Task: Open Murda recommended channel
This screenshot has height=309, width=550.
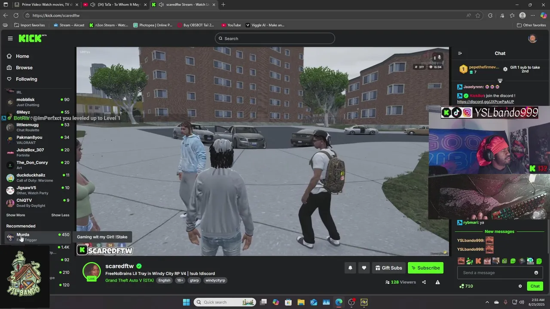Action: point(38,237)
